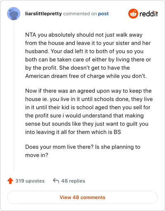
Task: Click the paragraph starting "NTA you absolutely"
Action: click(88, 55)
